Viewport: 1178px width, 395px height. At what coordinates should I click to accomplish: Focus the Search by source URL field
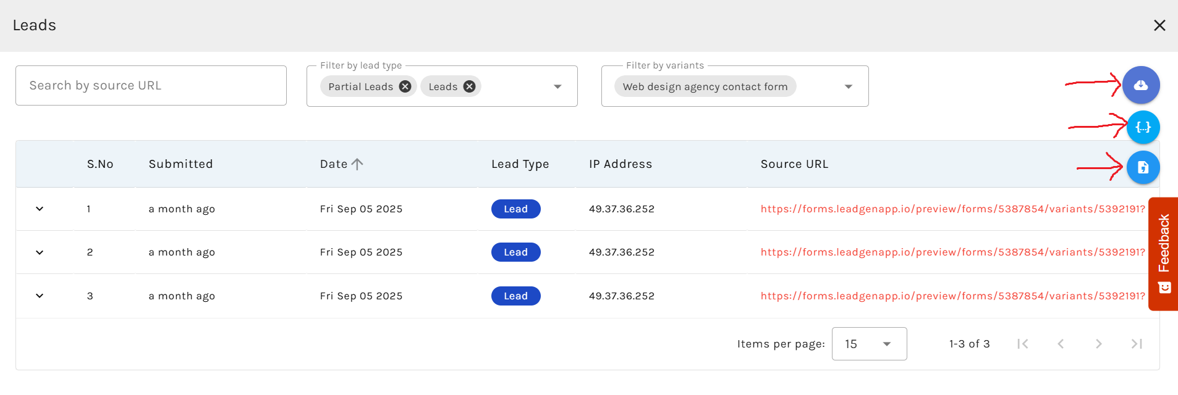[x=151, y=86]
